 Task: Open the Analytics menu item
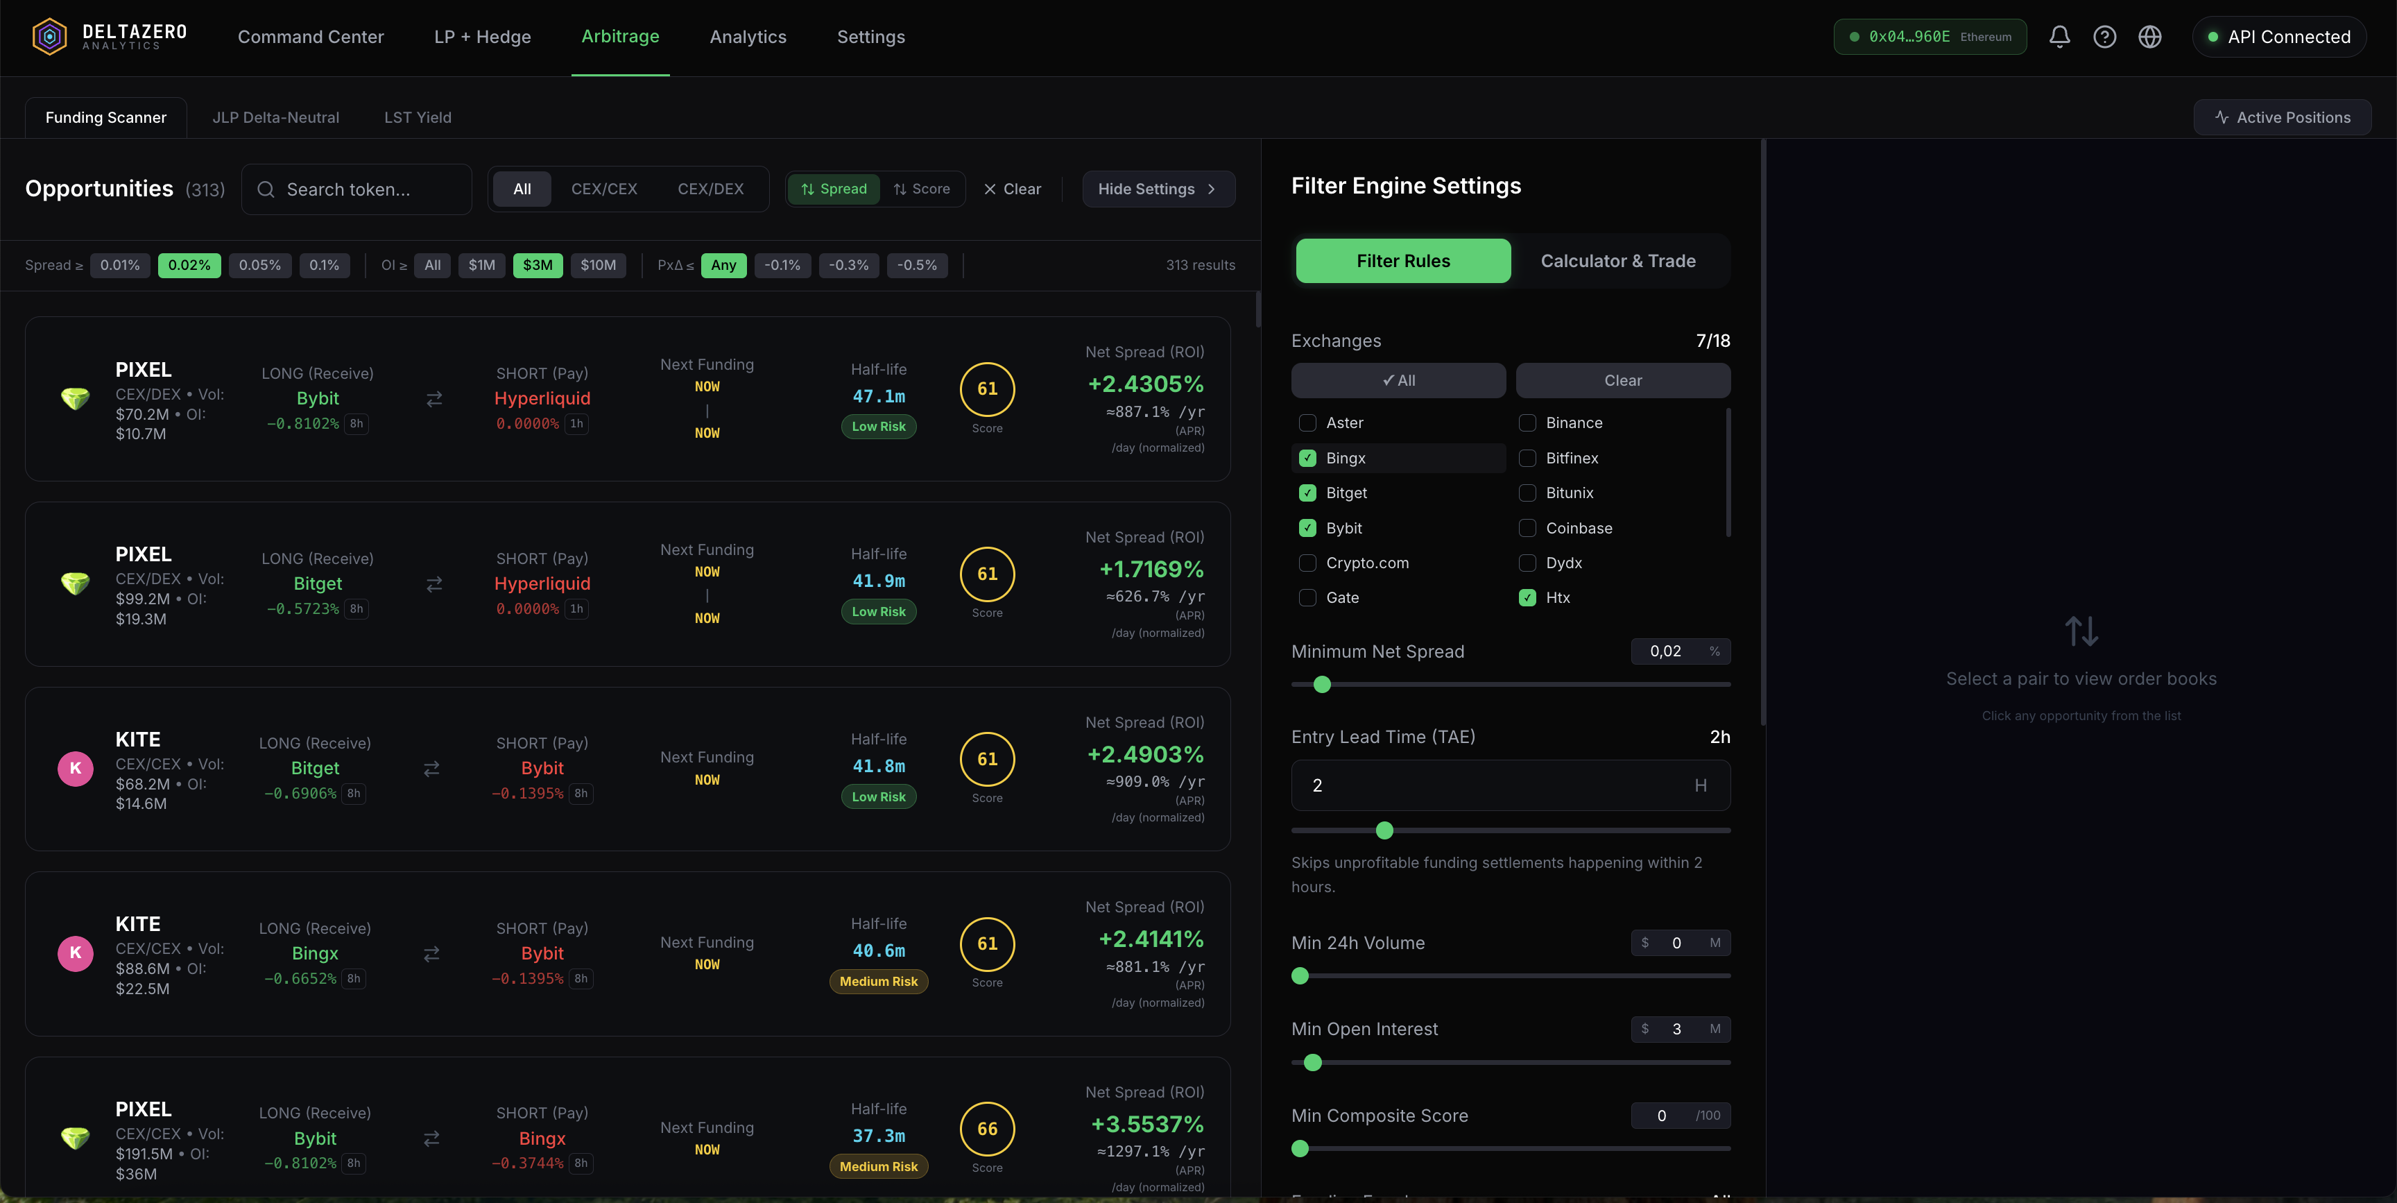click(x=747, y=37)
